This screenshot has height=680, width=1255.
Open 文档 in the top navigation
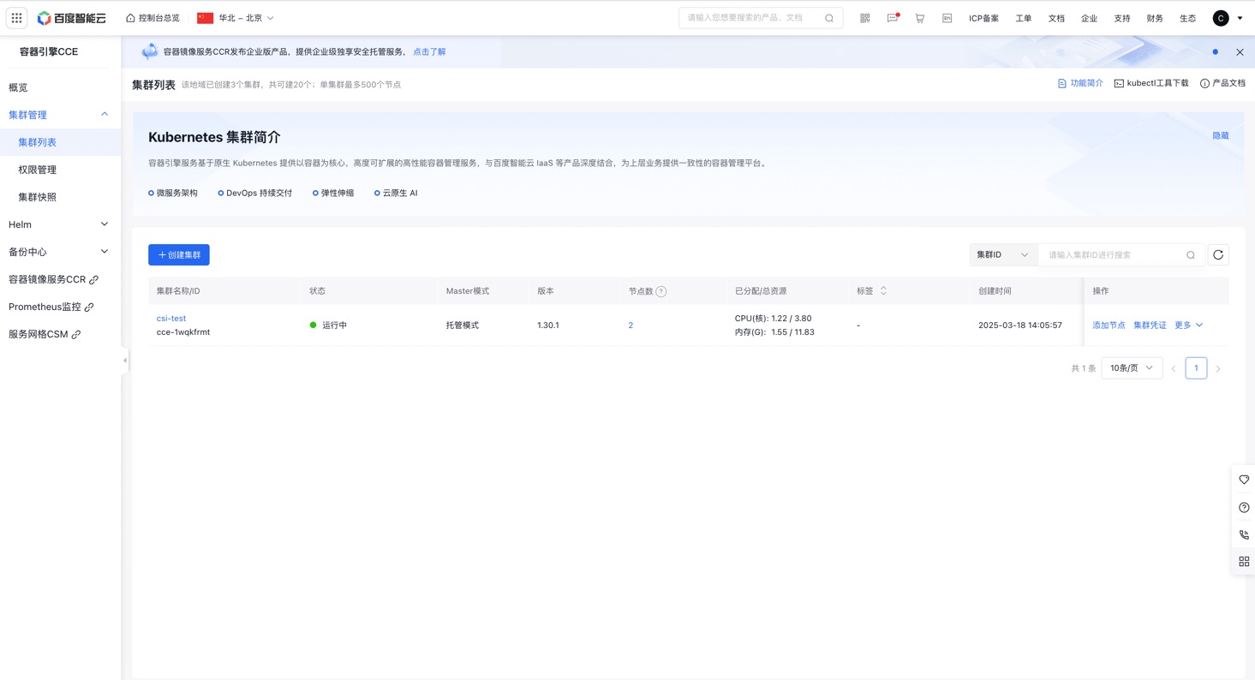pos(1056,18)
